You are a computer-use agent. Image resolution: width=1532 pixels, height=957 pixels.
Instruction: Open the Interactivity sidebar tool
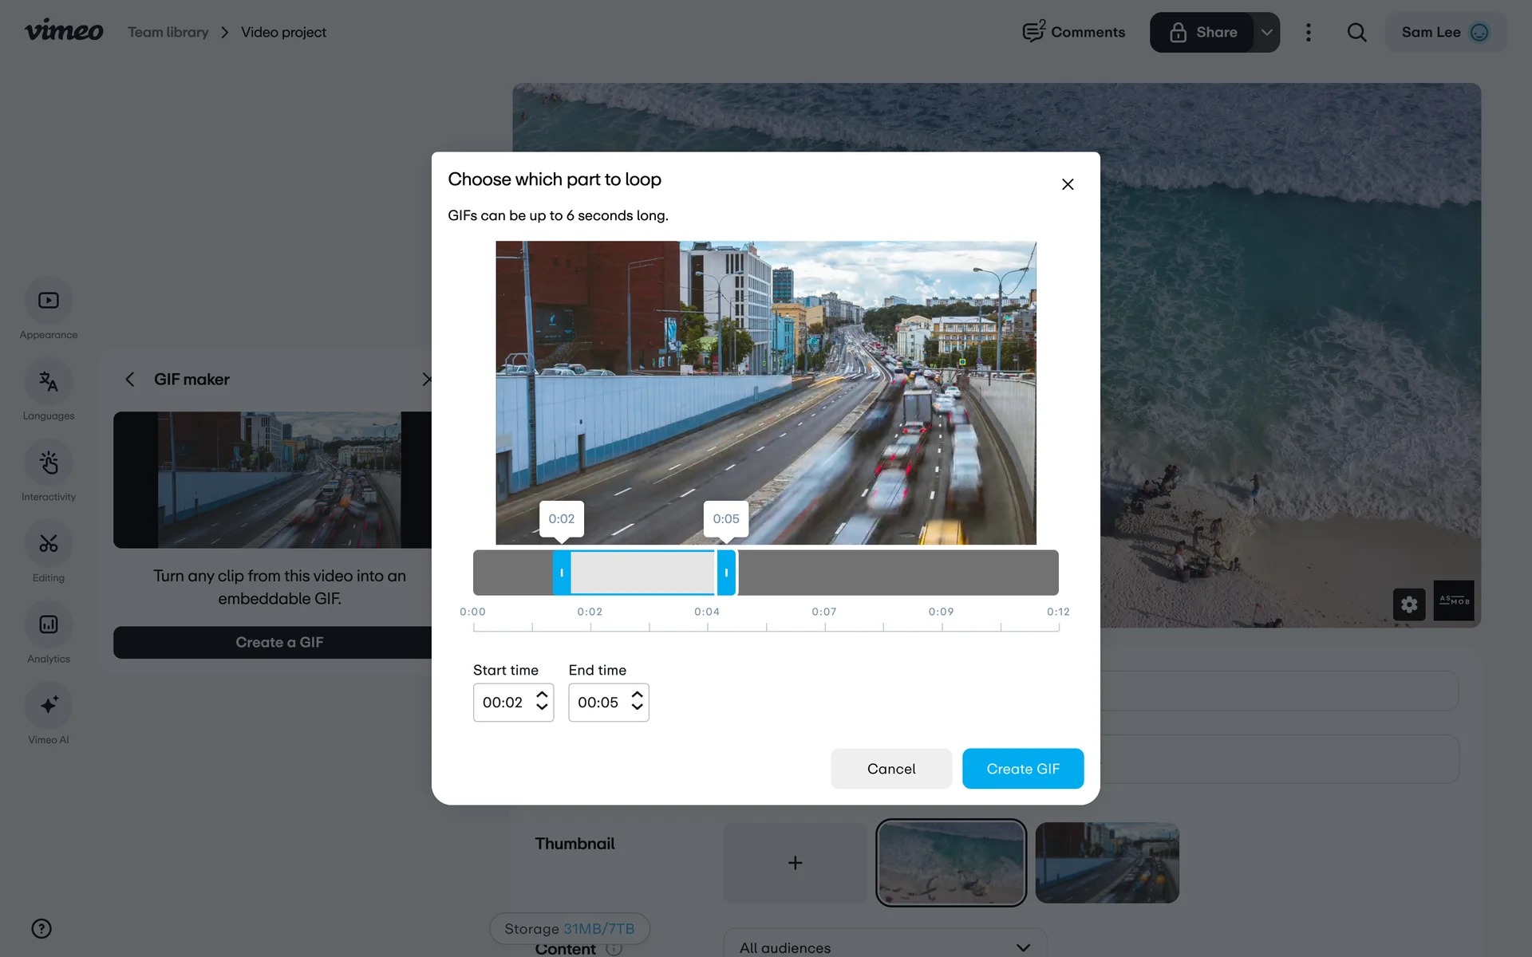48,463
